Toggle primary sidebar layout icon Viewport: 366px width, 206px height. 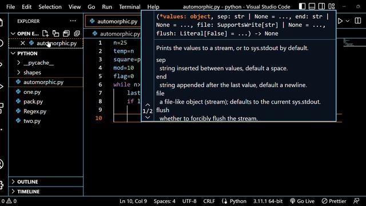302,6
